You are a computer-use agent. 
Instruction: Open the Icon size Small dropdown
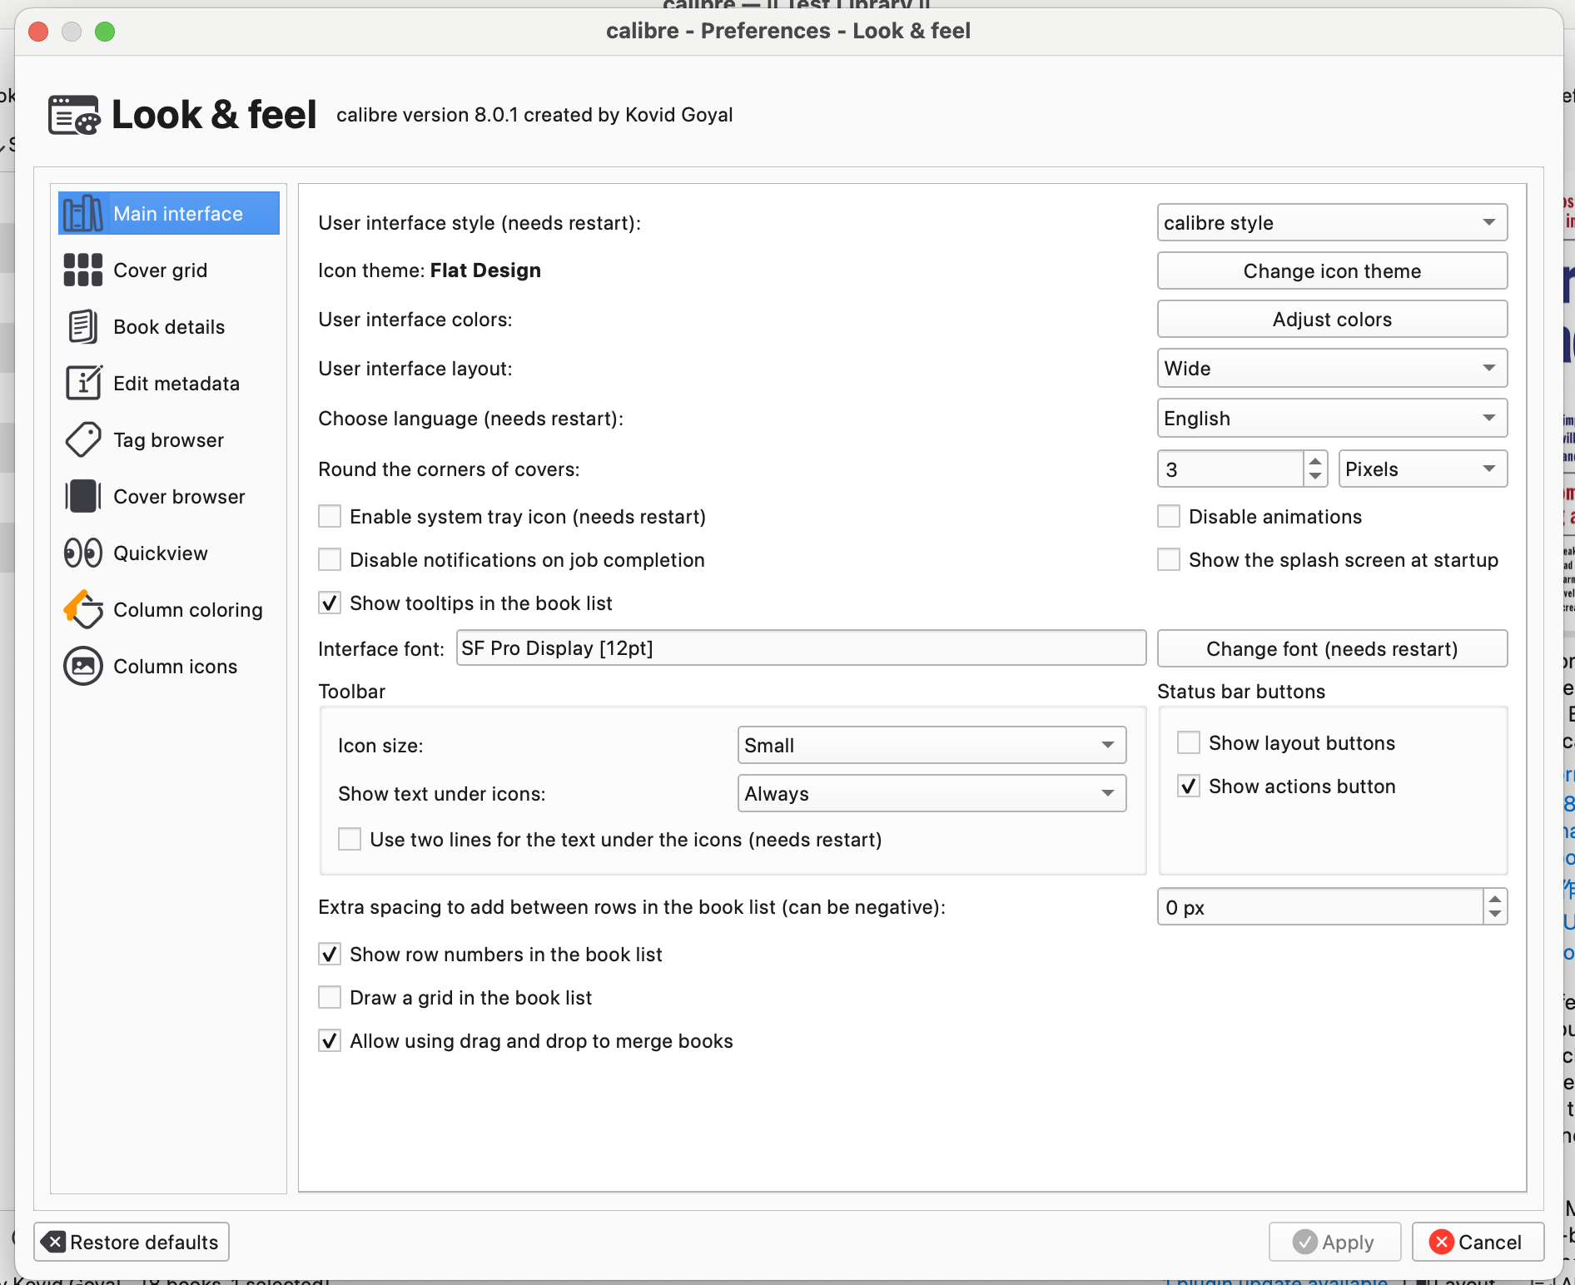pyautogui.click(x=932, y=746)
